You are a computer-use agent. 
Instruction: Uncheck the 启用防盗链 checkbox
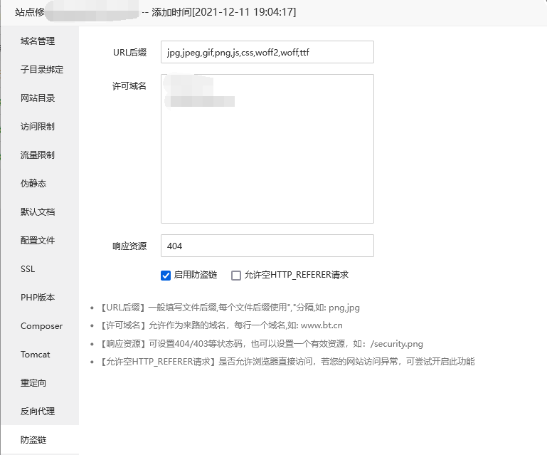pyautogui.click(x=166, y=276)
